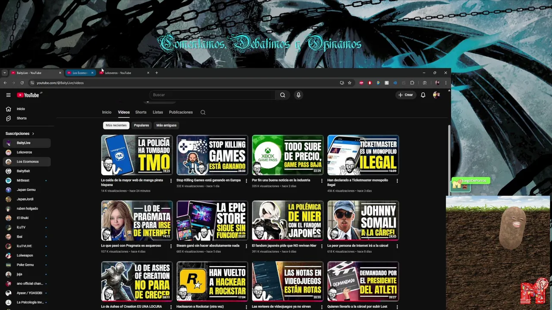Open options for Epic Store video
The width and height of the screenshot is (552, 310).
point(246,246)
